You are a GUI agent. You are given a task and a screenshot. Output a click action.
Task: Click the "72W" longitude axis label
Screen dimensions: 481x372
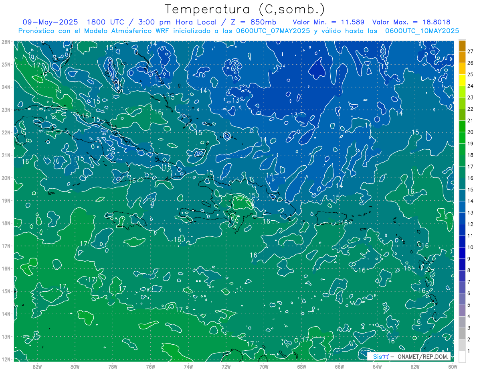point(226,366)
